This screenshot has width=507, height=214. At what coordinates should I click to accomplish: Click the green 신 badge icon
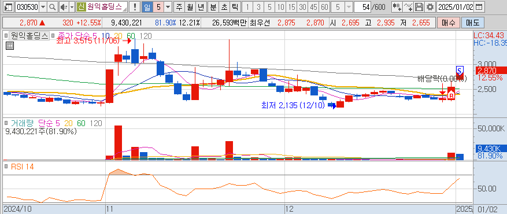[81, 7]
